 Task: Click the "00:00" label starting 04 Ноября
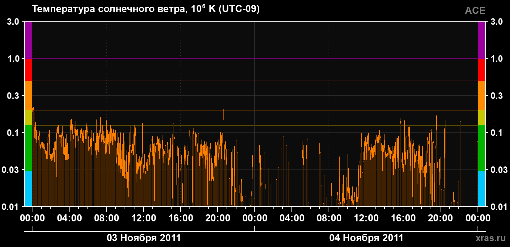255,218
